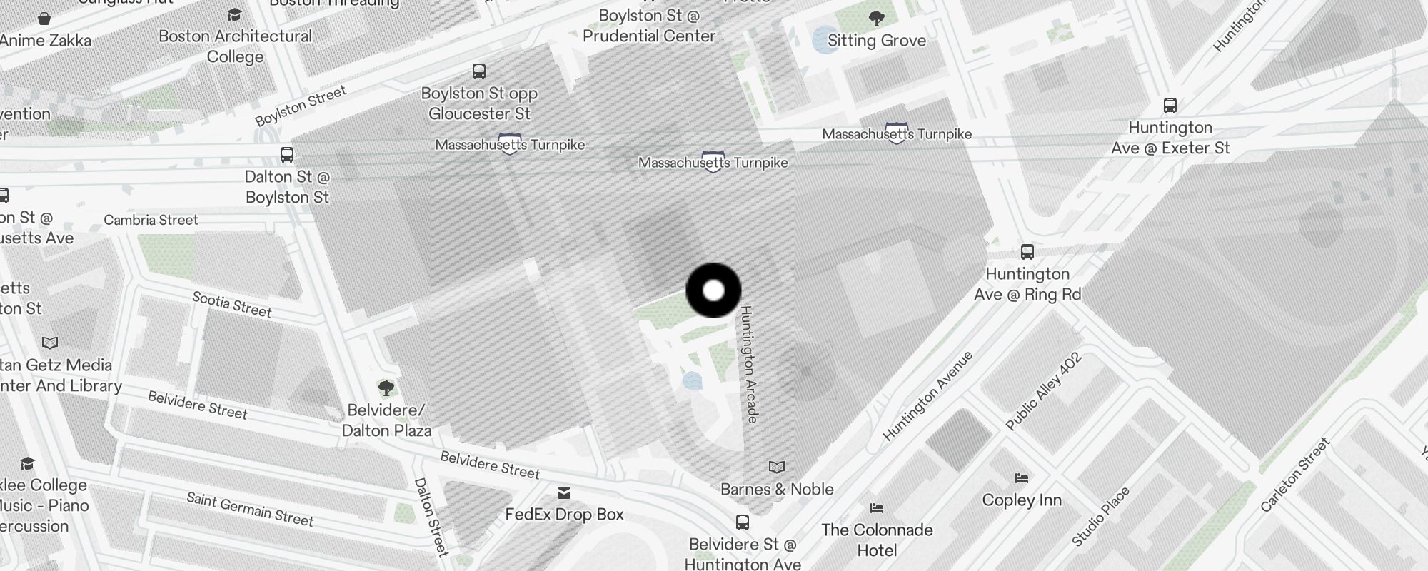Click the Anime Zakka shopping bag icon
The image size is (1428, 571).
[x=44, y=19]
